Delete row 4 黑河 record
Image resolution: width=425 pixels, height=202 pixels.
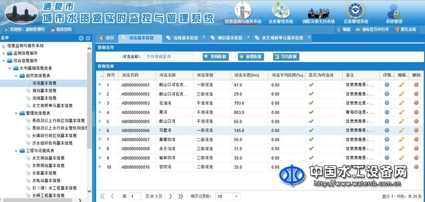[416, 112]
